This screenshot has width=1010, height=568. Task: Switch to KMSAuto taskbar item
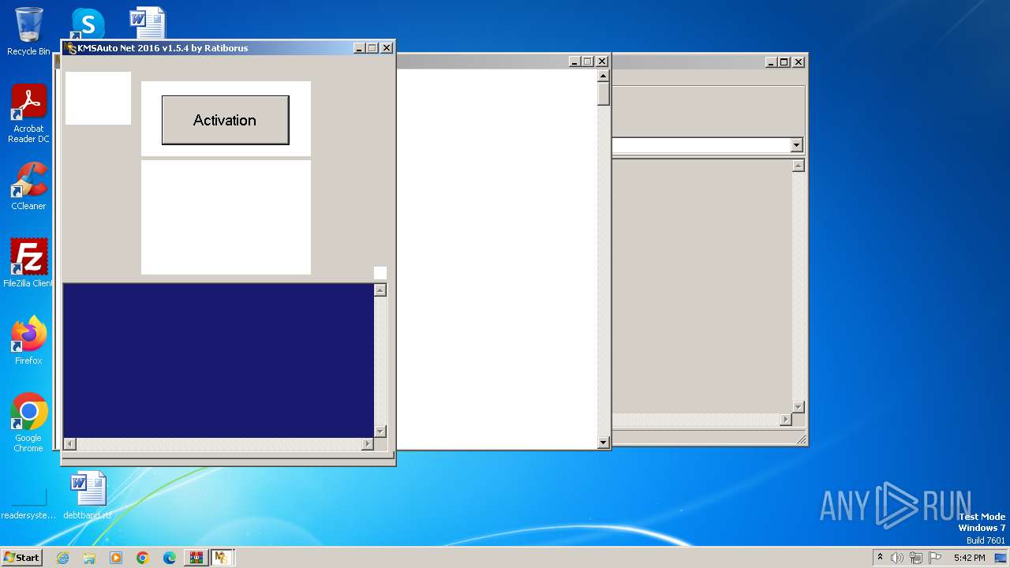(221, 558)
